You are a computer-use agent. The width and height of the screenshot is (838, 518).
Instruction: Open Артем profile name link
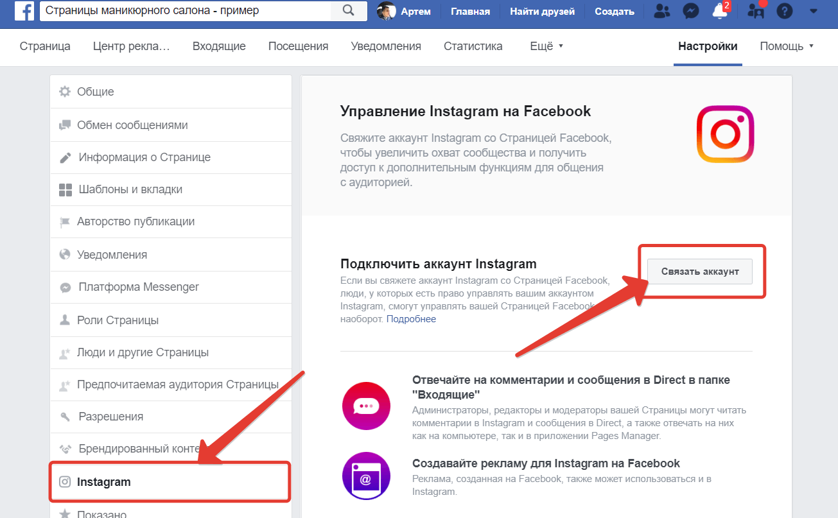point(417,11)
